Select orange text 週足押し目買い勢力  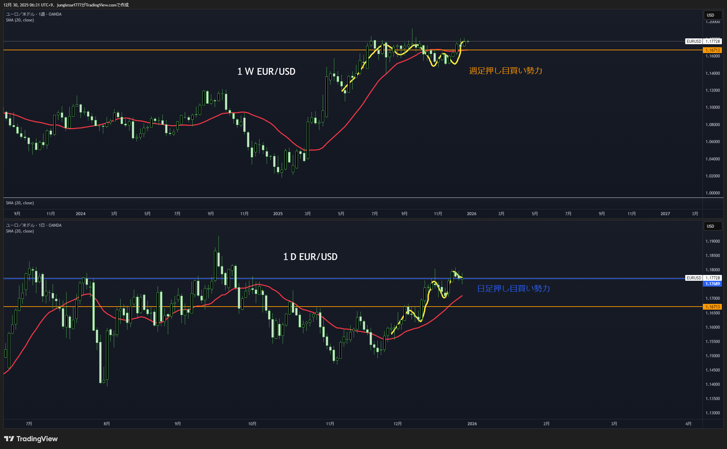tap(506, 71)
